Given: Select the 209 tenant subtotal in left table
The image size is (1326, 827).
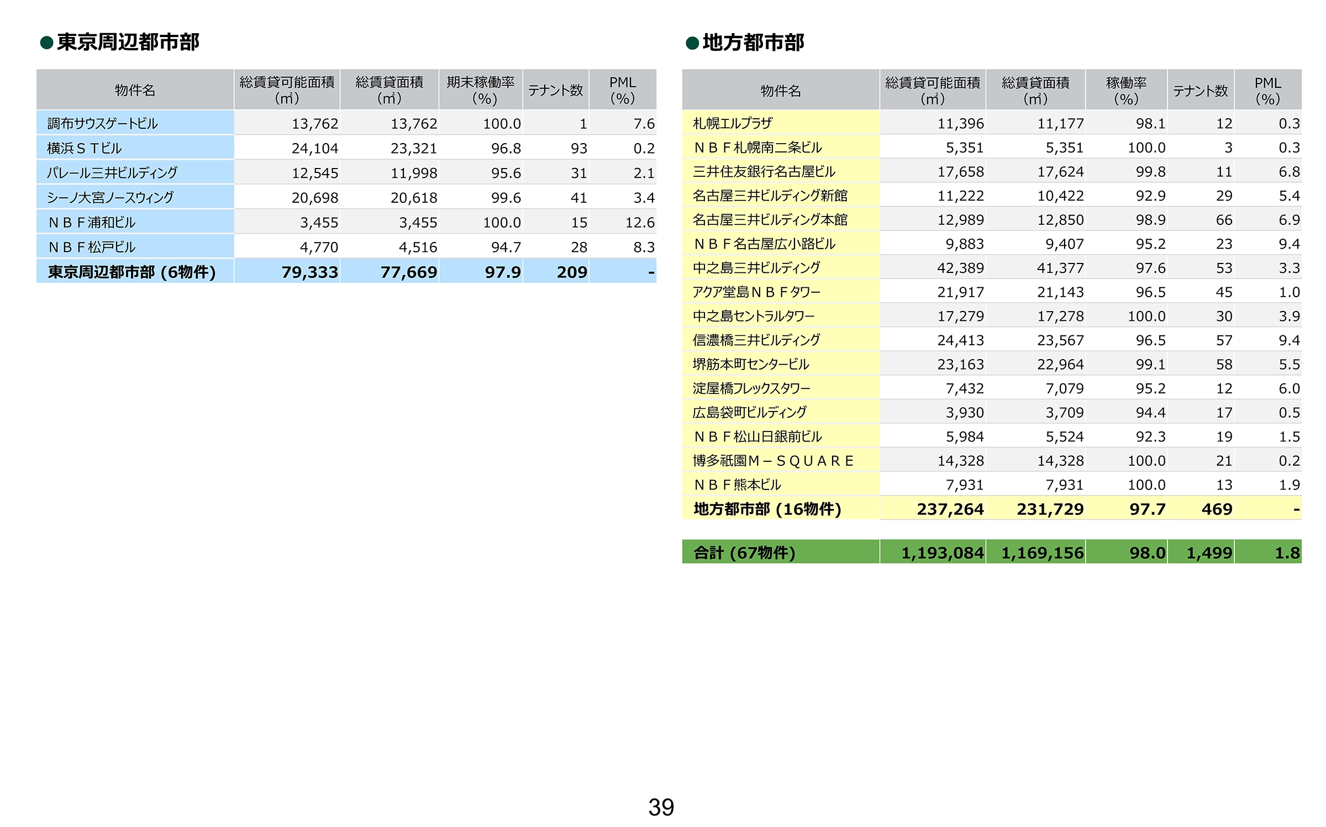Looking at the screenshot, I should (572, 272).
